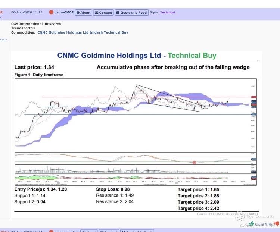
Task: Click 'Entry Price(s): 1.34, 1.20' text
Action: (x=41, y=189)
